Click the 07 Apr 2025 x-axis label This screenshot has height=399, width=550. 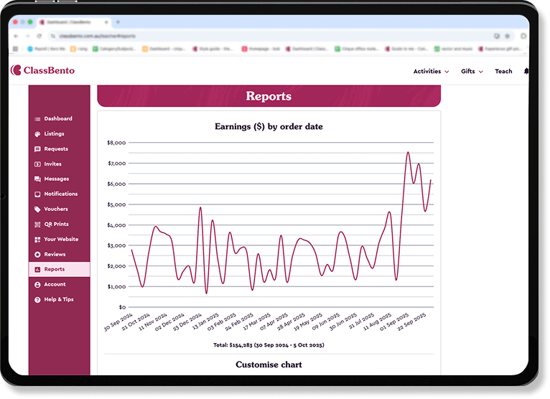pyautogui.click(x=274, y=322)
